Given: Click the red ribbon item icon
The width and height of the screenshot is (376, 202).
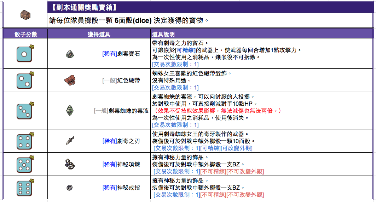Looking at the screenshot, I should pyautogui.click(x=70, y=80).
